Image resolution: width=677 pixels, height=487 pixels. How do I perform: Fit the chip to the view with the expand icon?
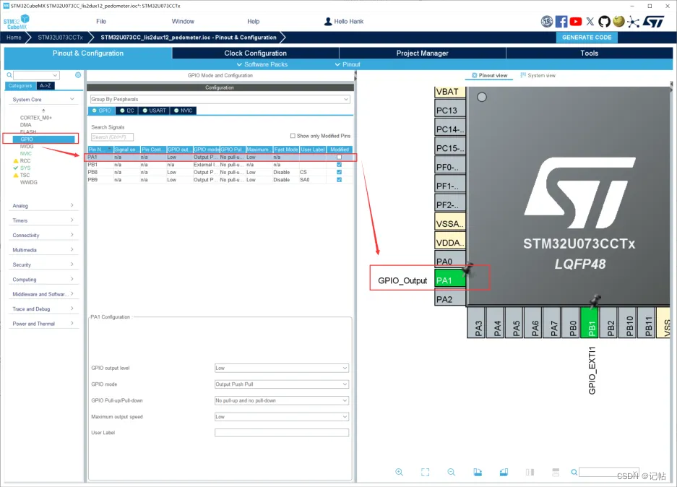426,473
